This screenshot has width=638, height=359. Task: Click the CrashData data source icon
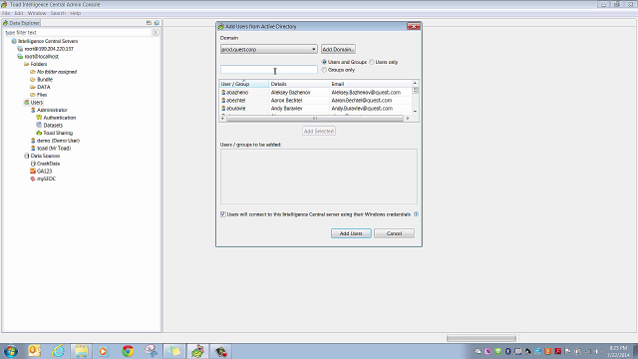tap(33, 164)
